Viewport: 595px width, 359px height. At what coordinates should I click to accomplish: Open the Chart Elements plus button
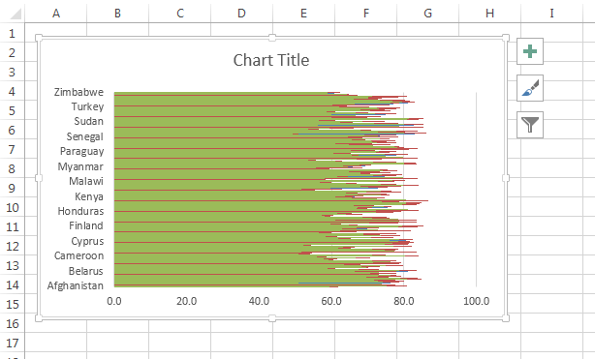(x=530, y=51)
